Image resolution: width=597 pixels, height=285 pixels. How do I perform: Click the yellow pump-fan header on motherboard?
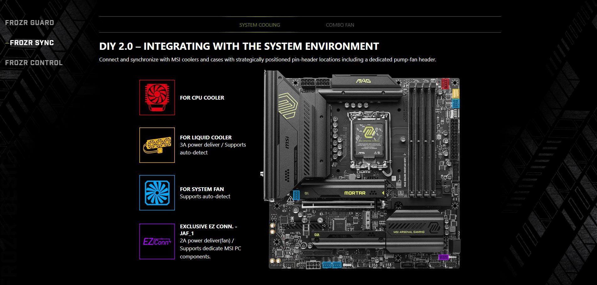(x=455, y=93)
